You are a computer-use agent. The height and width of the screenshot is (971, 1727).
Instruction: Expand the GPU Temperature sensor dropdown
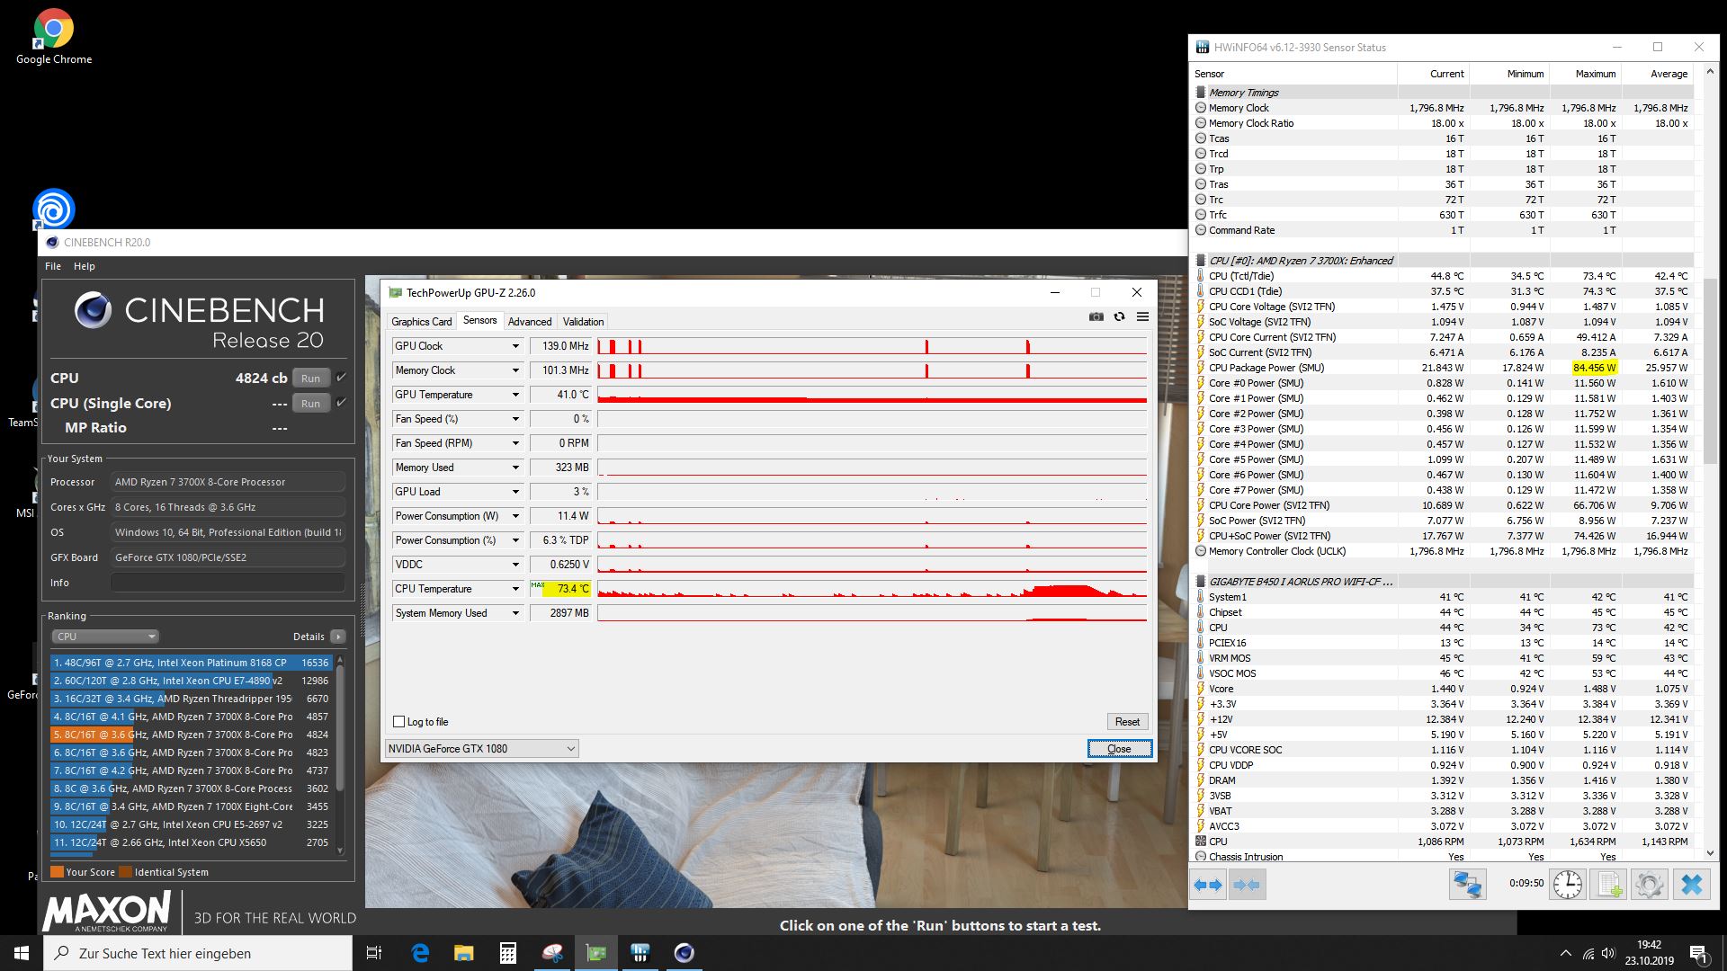click(x=515, y=395)
